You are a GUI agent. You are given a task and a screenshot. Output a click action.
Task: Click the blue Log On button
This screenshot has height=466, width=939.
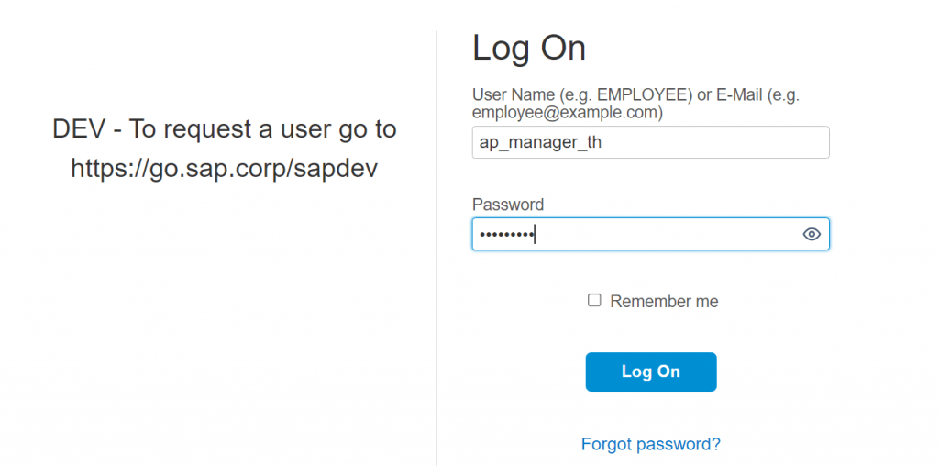click(x=651, y=372)
